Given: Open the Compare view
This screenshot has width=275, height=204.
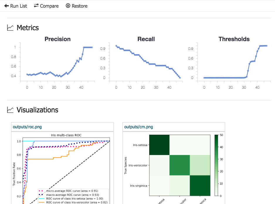Looking at the screenshot, I should pyautogui.click(x=46, y=6).
